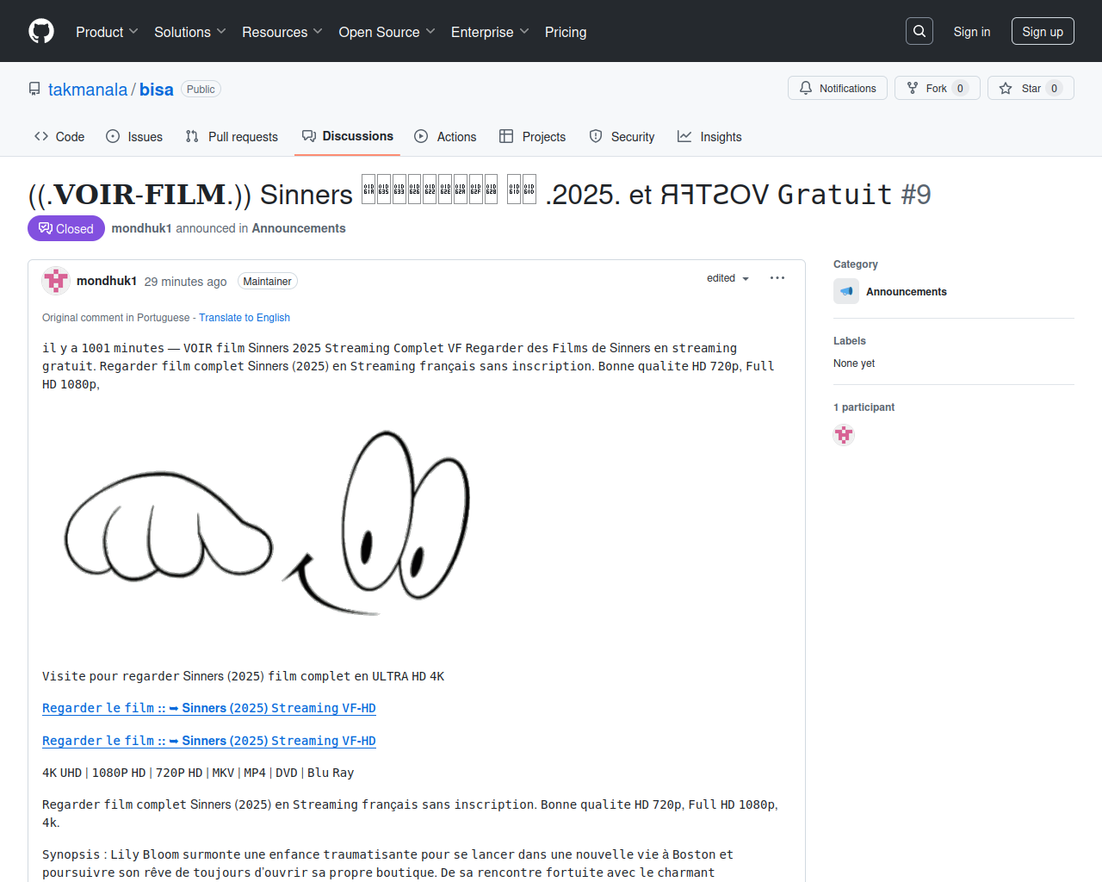
Task: Click the Notifications bell icon
Action: tap(806, 88)
